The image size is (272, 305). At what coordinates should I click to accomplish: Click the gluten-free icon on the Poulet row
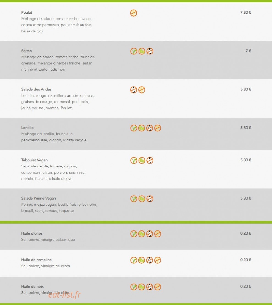pyautogui.click(x=133, y=13)
